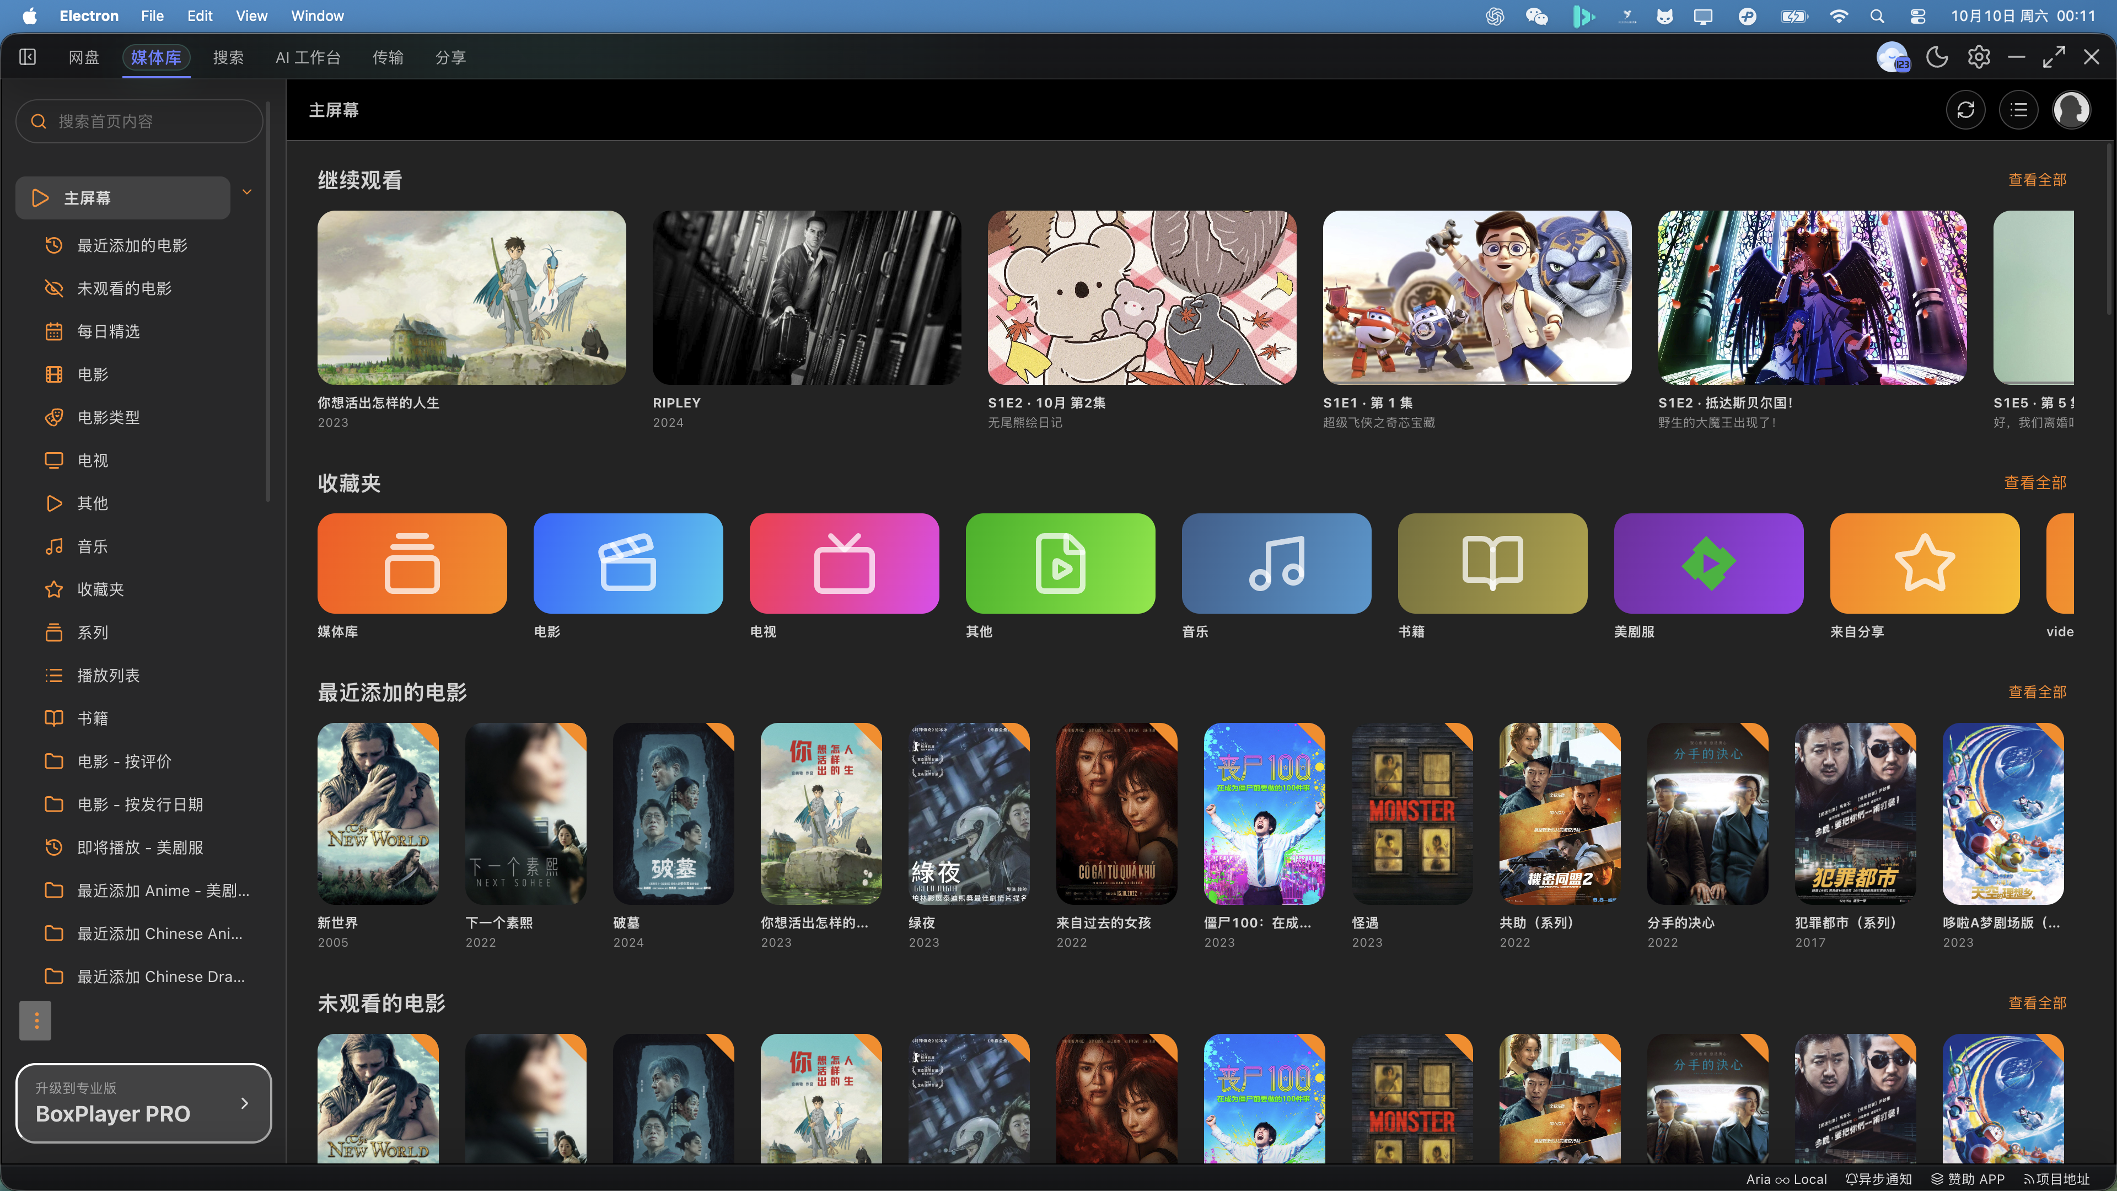Click 查看全部 for 未观看的电影
Image resolution: width=2117 pixels, height=1191 pixels.
coord(2037,1003)
